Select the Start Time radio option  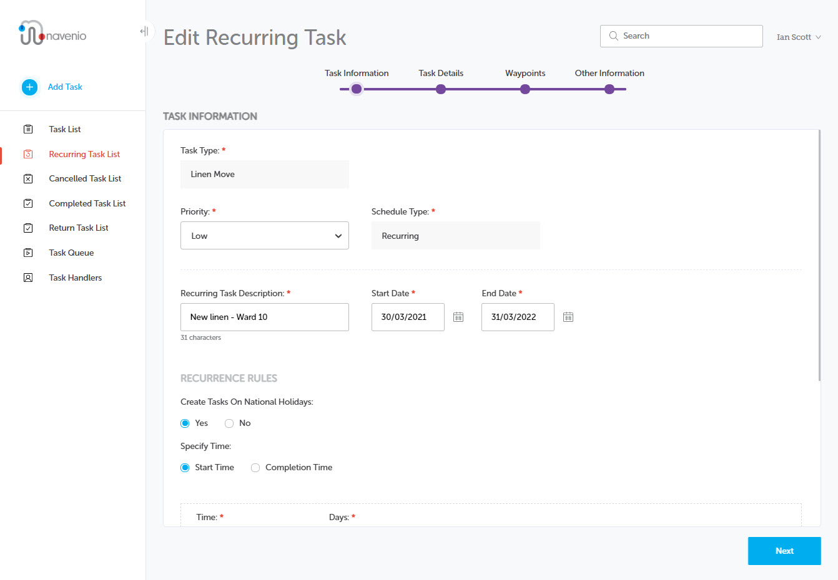(185, 468)
